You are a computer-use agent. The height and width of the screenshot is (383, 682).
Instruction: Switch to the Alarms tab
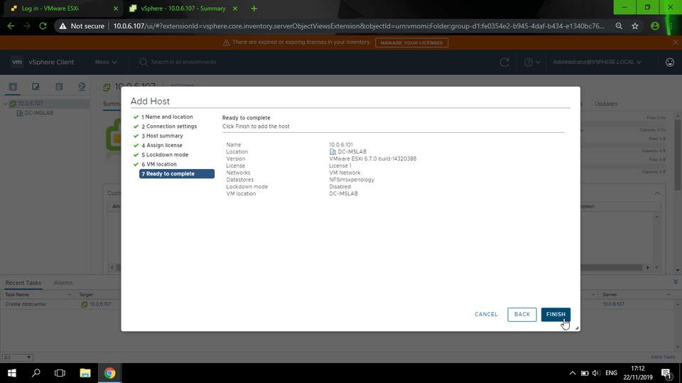[x=63, y=283]
